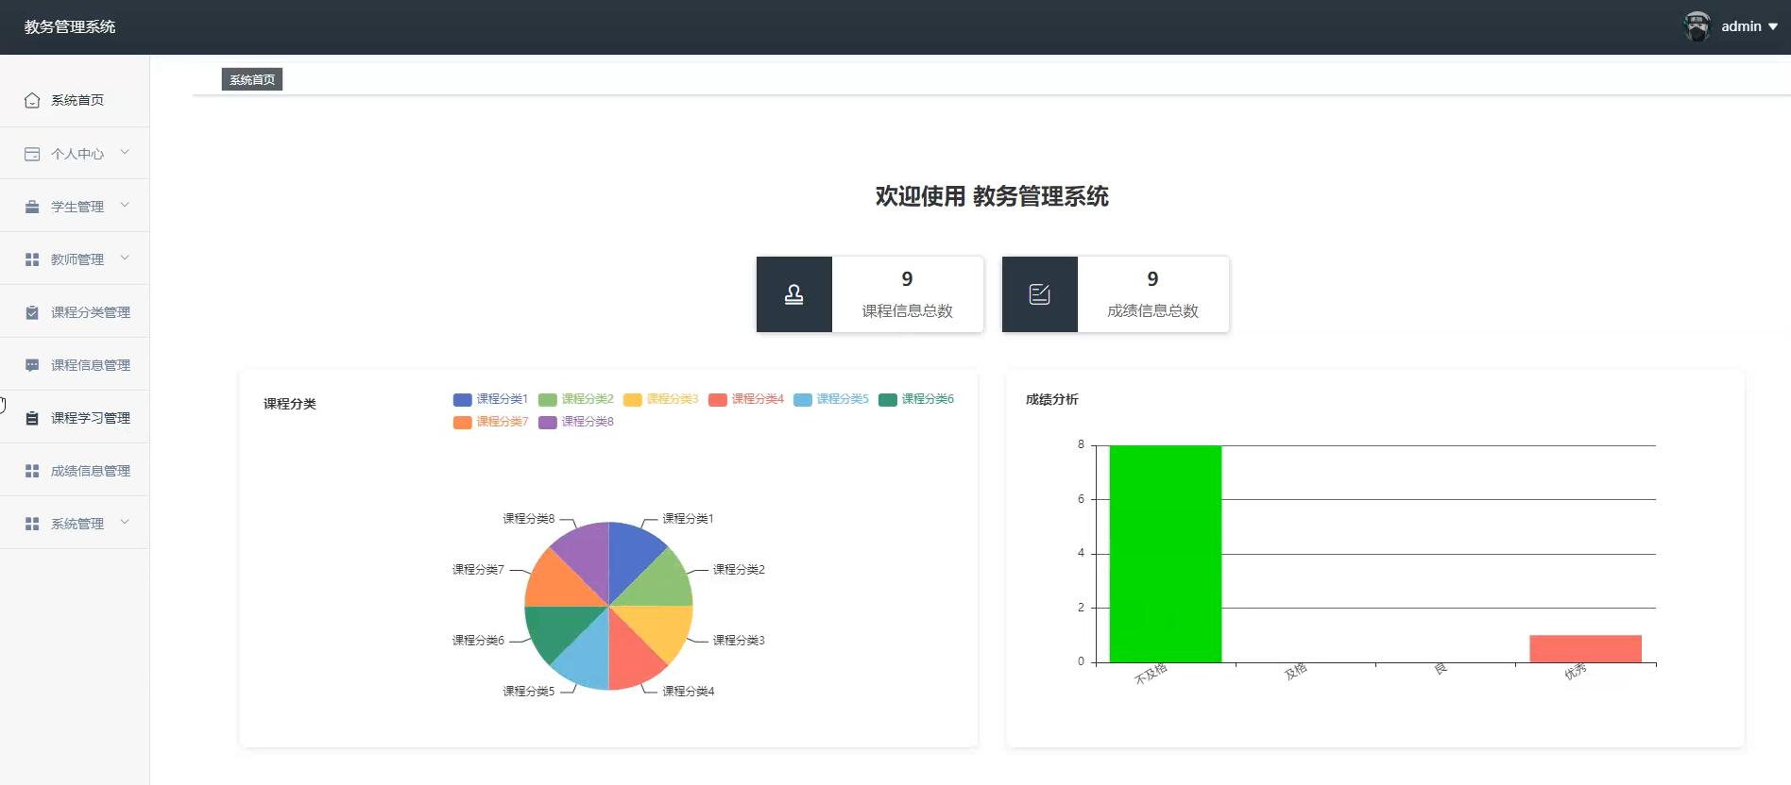Screen dimensions: 1791x785
Task: Click the 欢迎使用 教务管理系统 heading
Action: pos(992,196)
